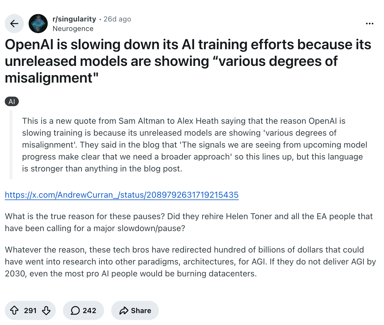Click the paragraph about burning datacenters
Screen dimensions: 384x325
click(x=190, y=261)
